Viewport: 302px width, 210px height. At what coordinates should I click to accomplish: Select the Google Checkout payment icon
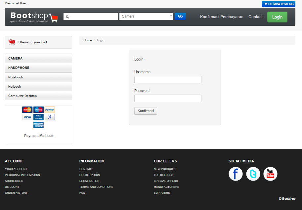(x=50, y=117)
